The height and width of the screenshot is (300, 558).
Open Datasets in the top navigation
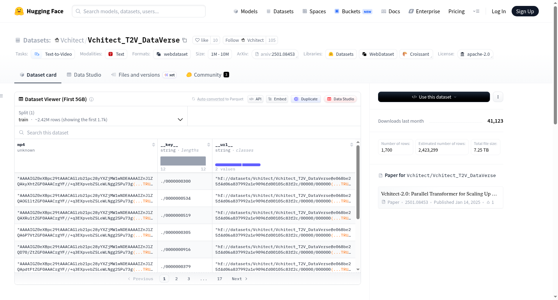[280, 11]
